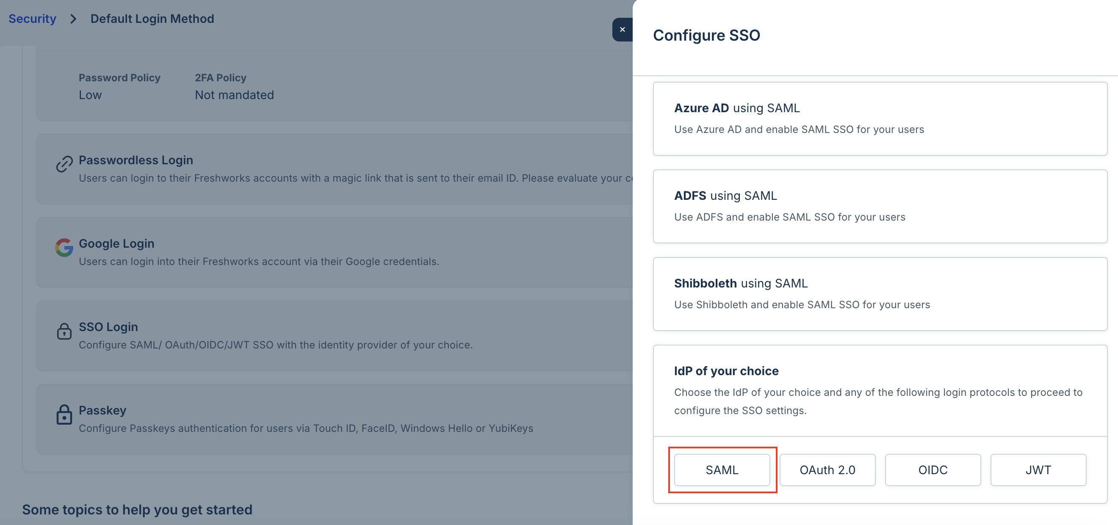
Task: Open Azure AD using SAML option
Action: pyautogui.click(x=880, y=119)
